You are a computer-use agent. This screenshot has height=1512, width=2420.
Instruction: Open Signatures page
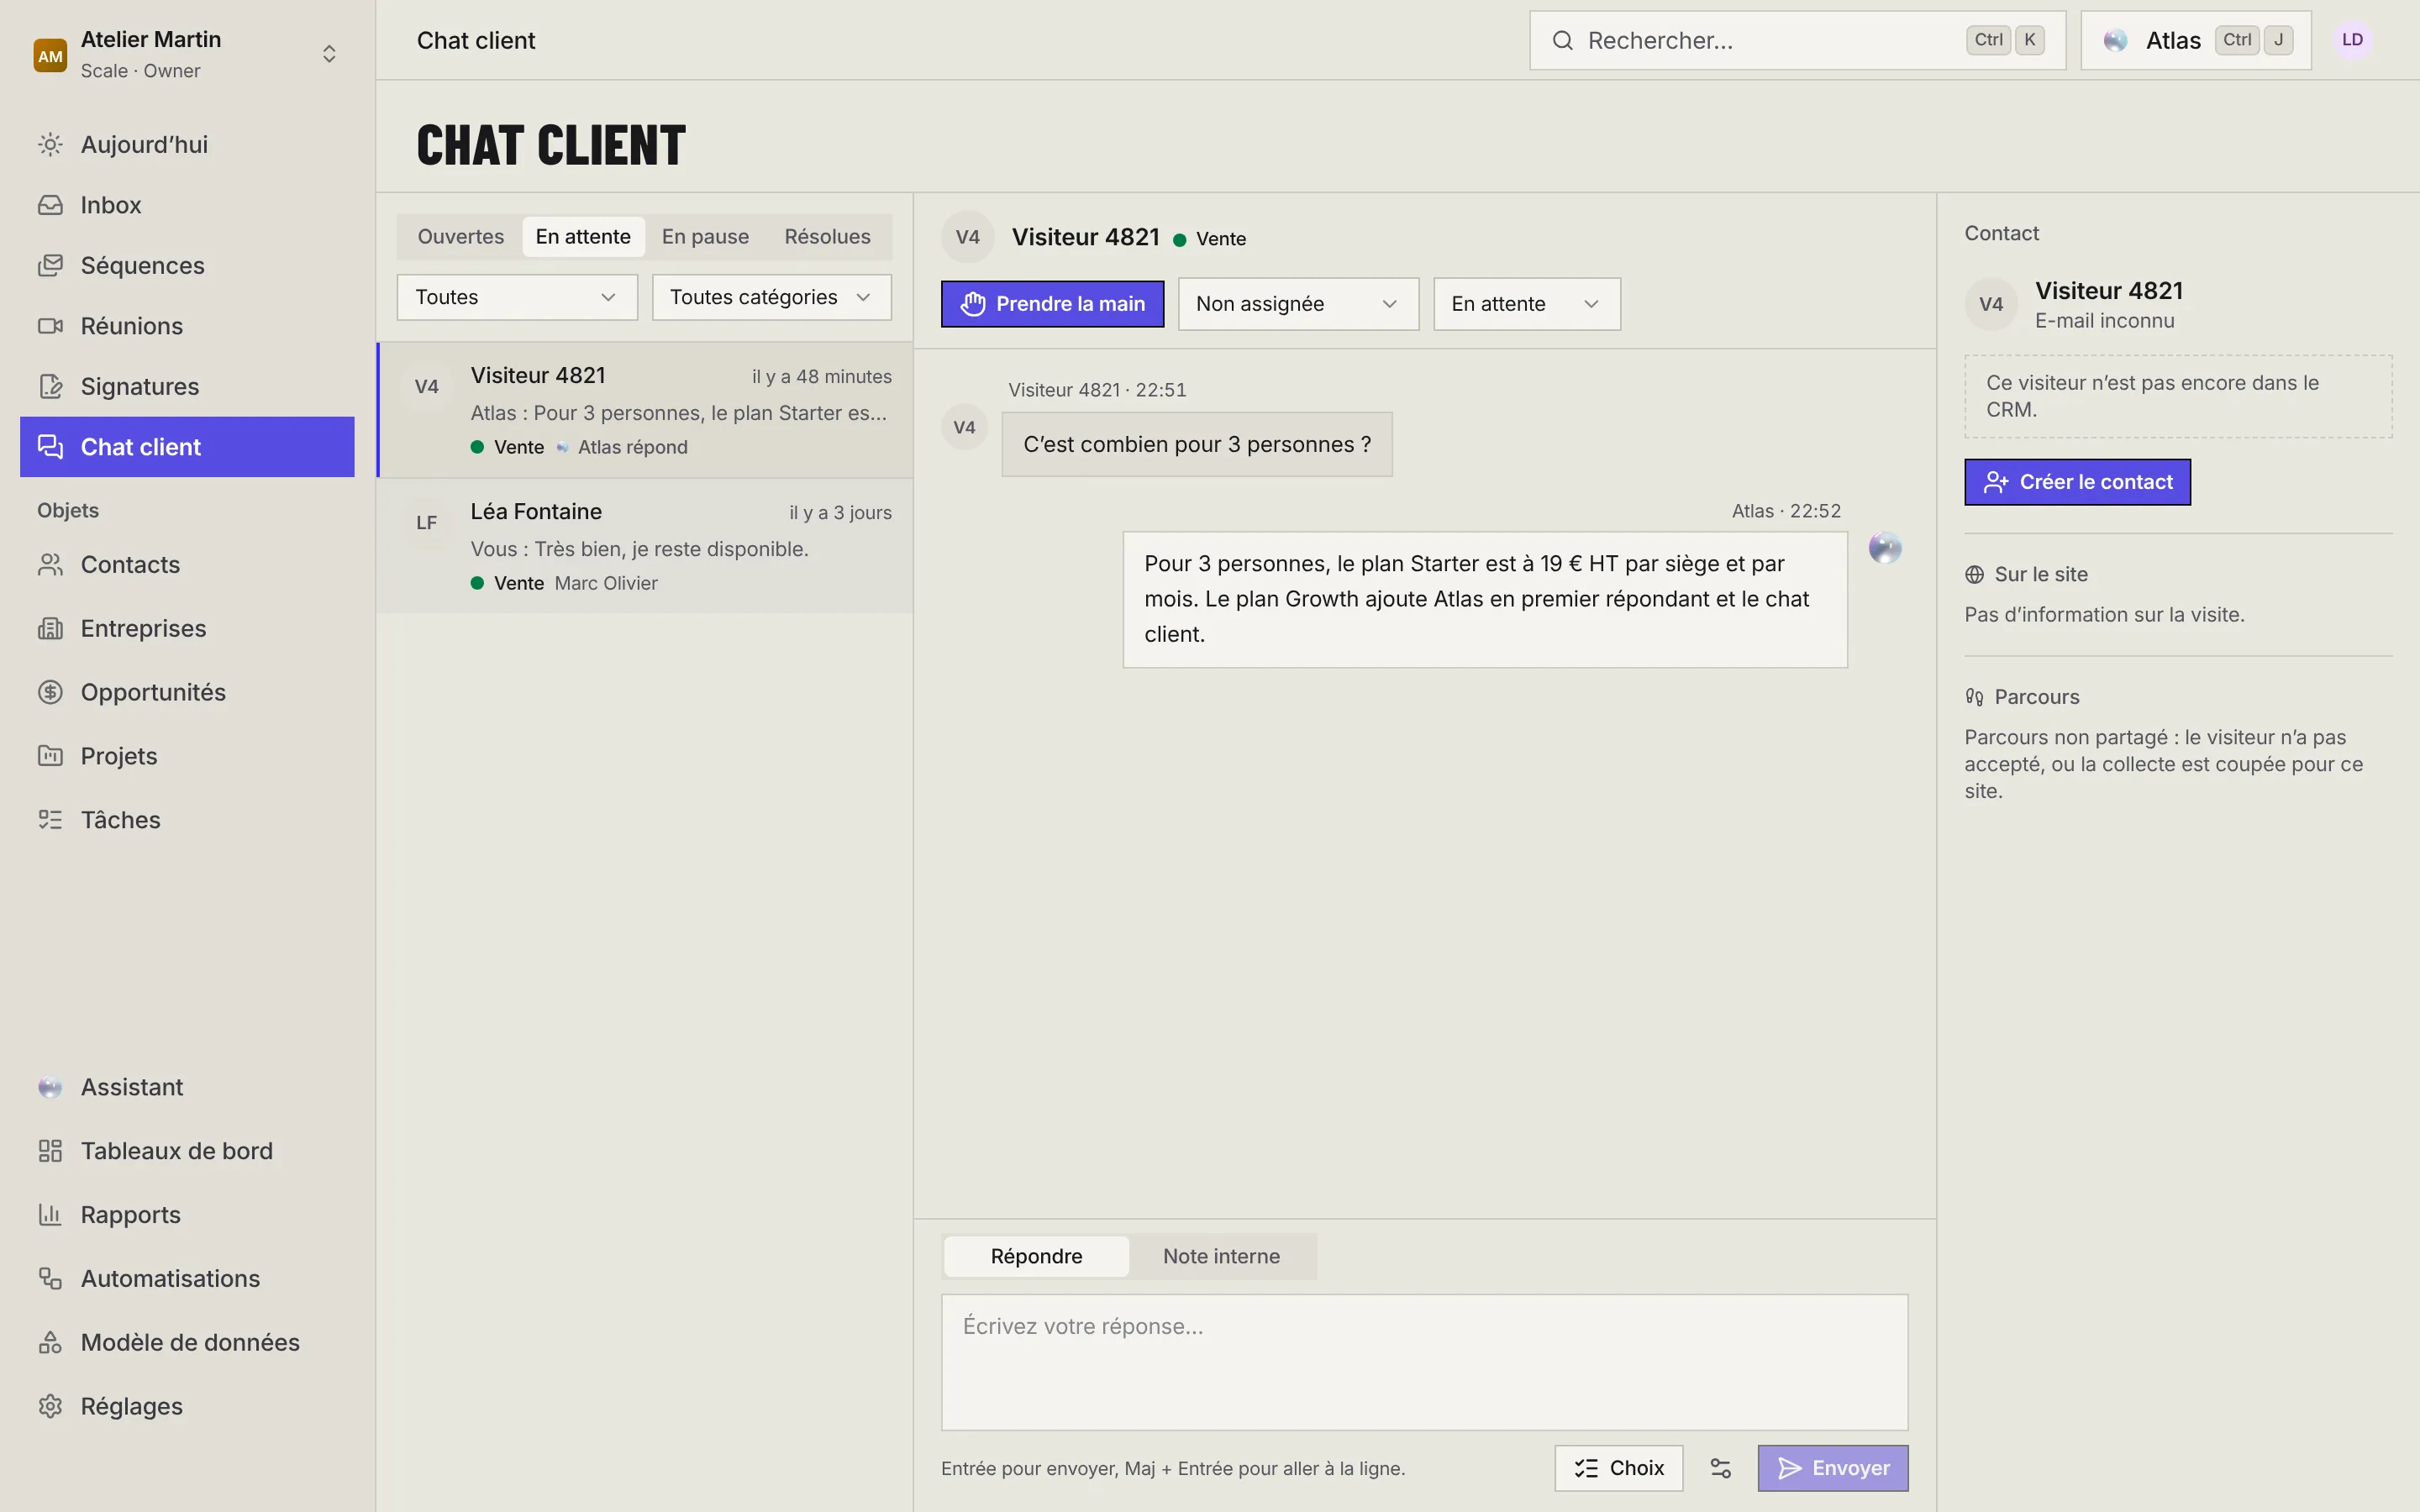pyautogui.click(x=187, y=386)
